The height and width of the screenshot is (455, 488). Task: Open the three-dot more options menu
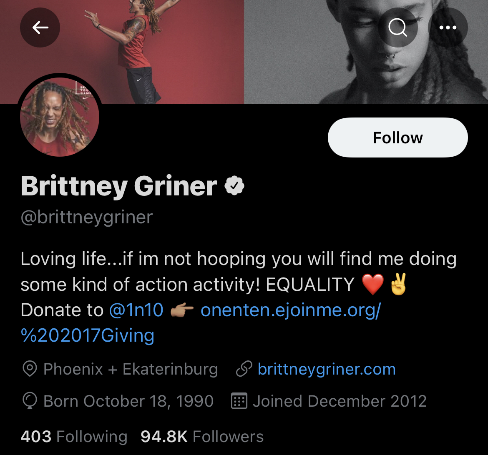[448, 27]
